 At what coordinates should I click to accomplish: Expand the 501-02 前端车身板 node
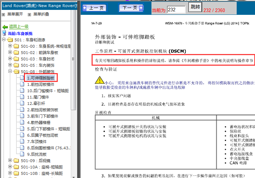(x=10, y=52)
